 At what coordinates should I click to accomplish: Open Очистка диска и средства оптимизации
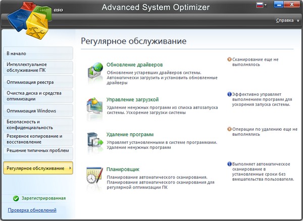point(34,96)
